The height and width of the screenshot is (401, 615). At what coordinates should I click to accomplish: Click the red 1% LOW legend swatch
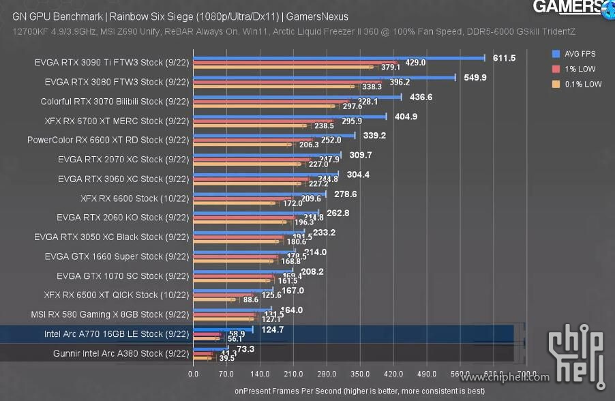[556, 69]
